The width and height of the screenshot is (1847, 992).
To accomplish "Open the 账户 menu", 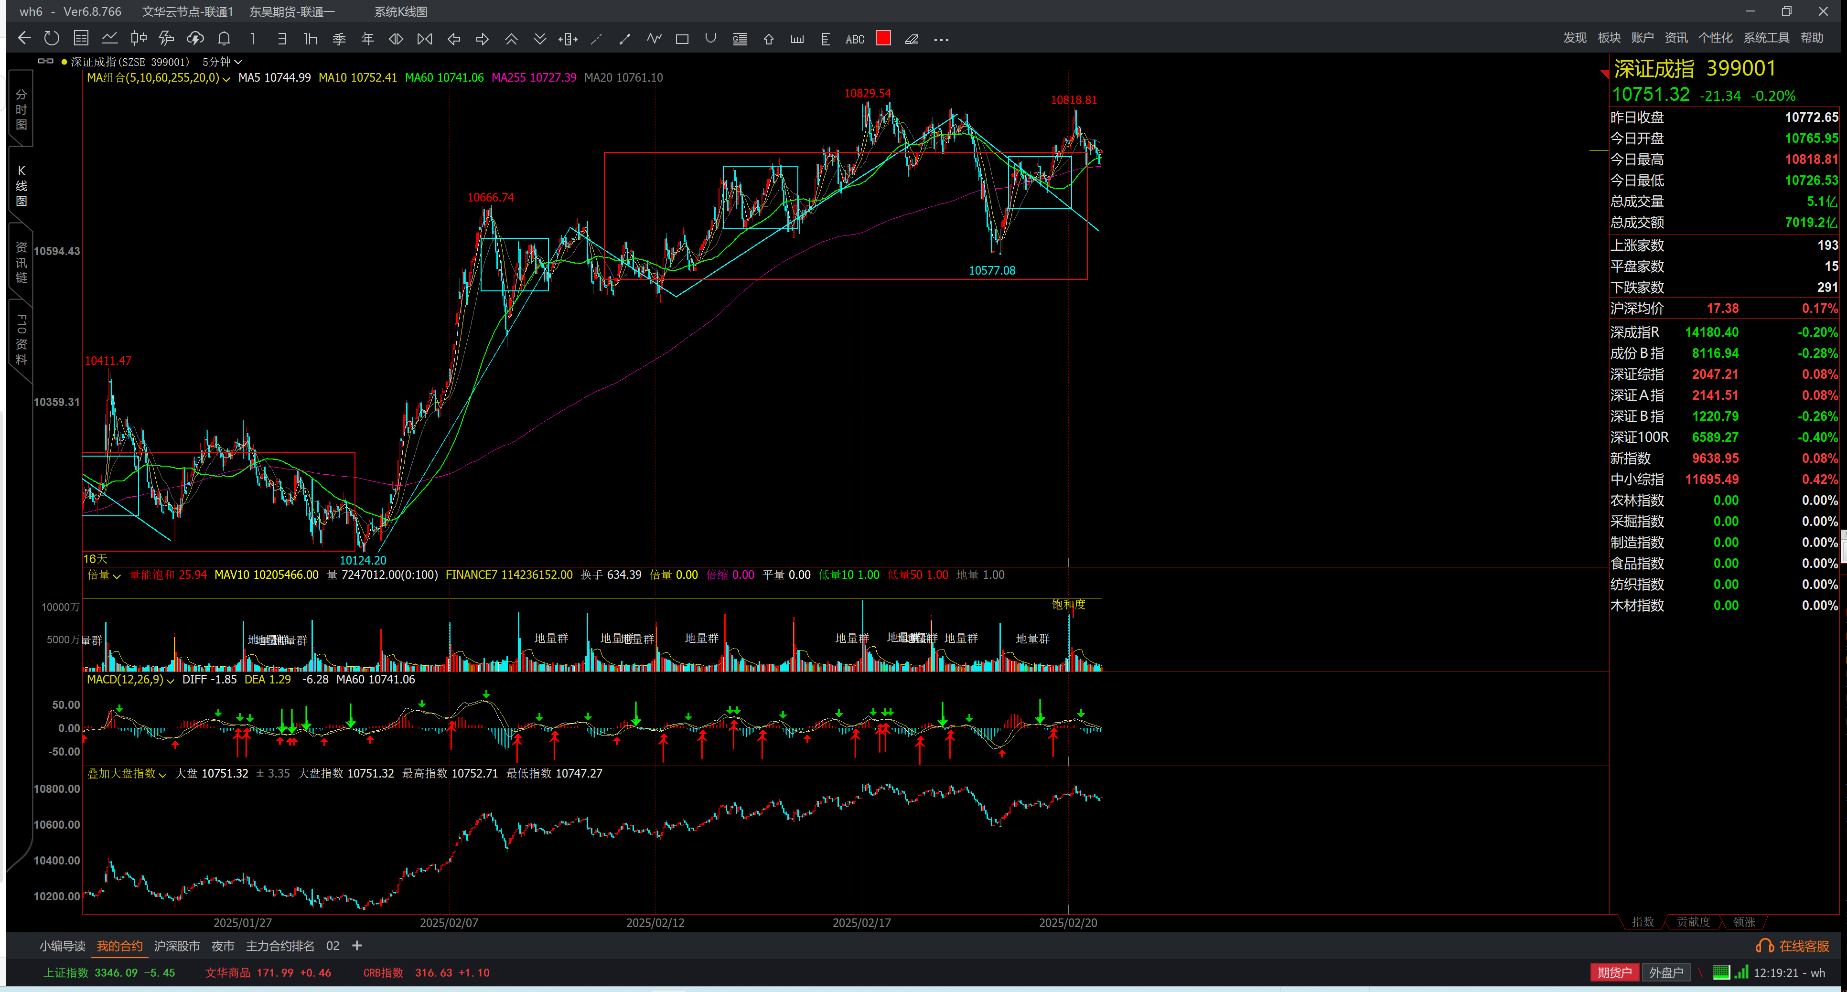I will [x=1642, y=37].
